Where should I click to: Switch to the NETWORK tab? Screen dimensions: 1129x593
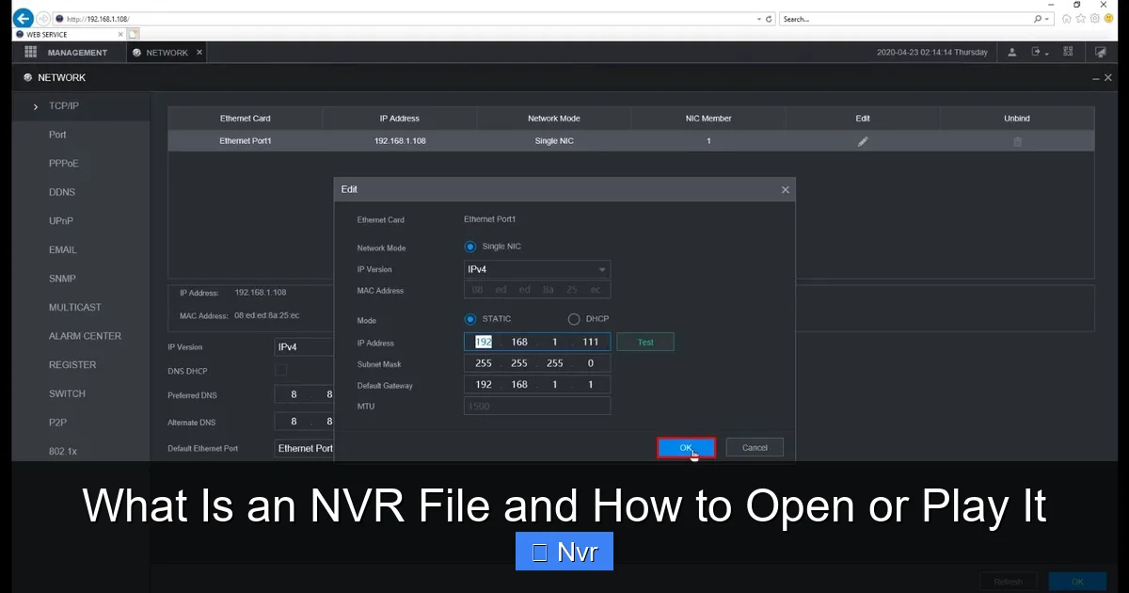click(166, 52)
